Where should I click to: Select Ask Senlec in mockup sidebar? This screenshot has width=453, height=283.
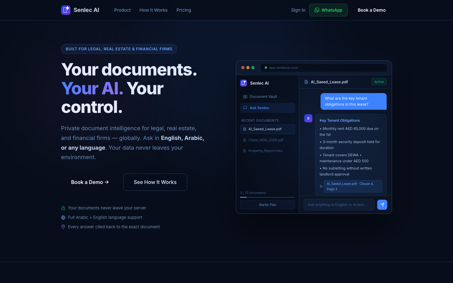267,108
